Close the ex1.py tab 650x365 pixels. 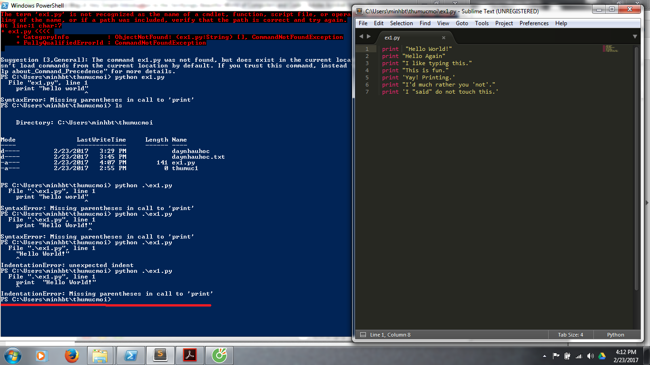443,38
